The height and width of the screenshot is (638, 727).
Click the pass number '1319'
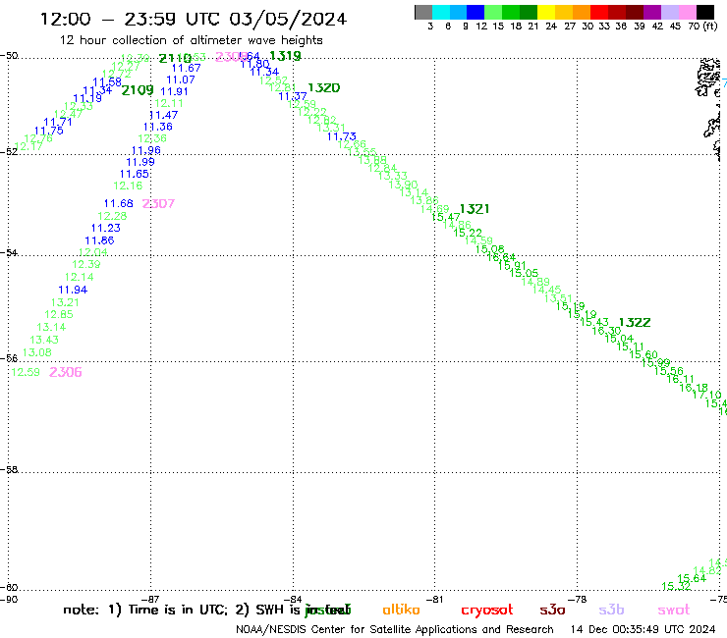tap(285, 56)
